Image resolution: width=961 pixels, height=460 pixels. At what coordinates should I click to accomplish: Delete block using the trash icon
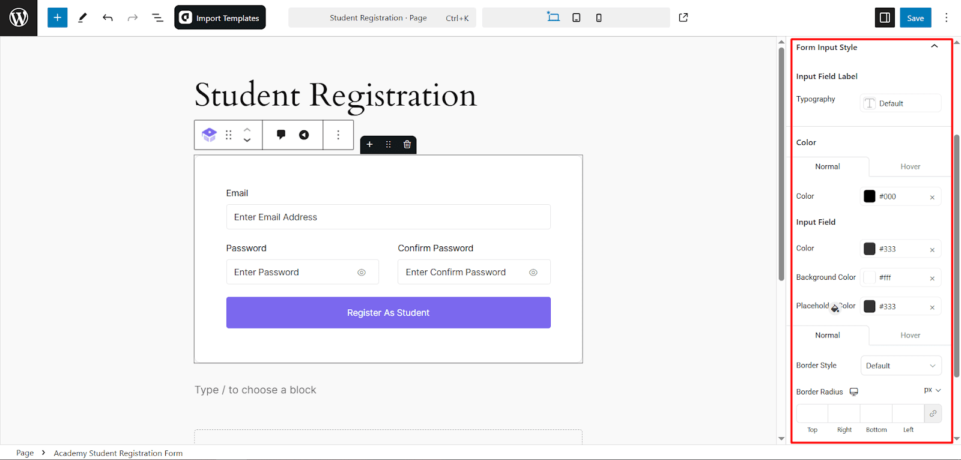[407, 145]
